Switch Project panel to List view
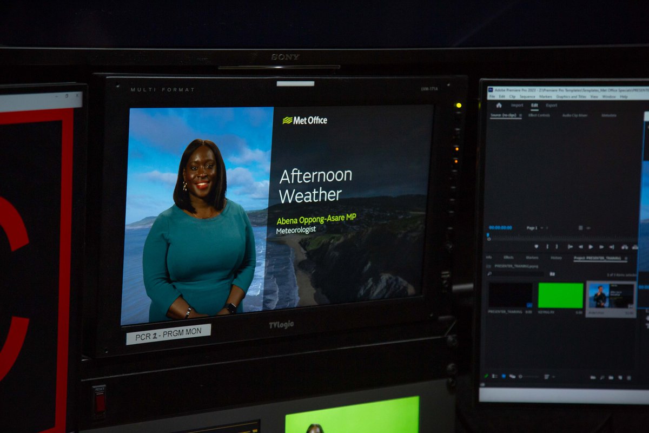This screenshot has width=649, height=433. click(495, 377)
